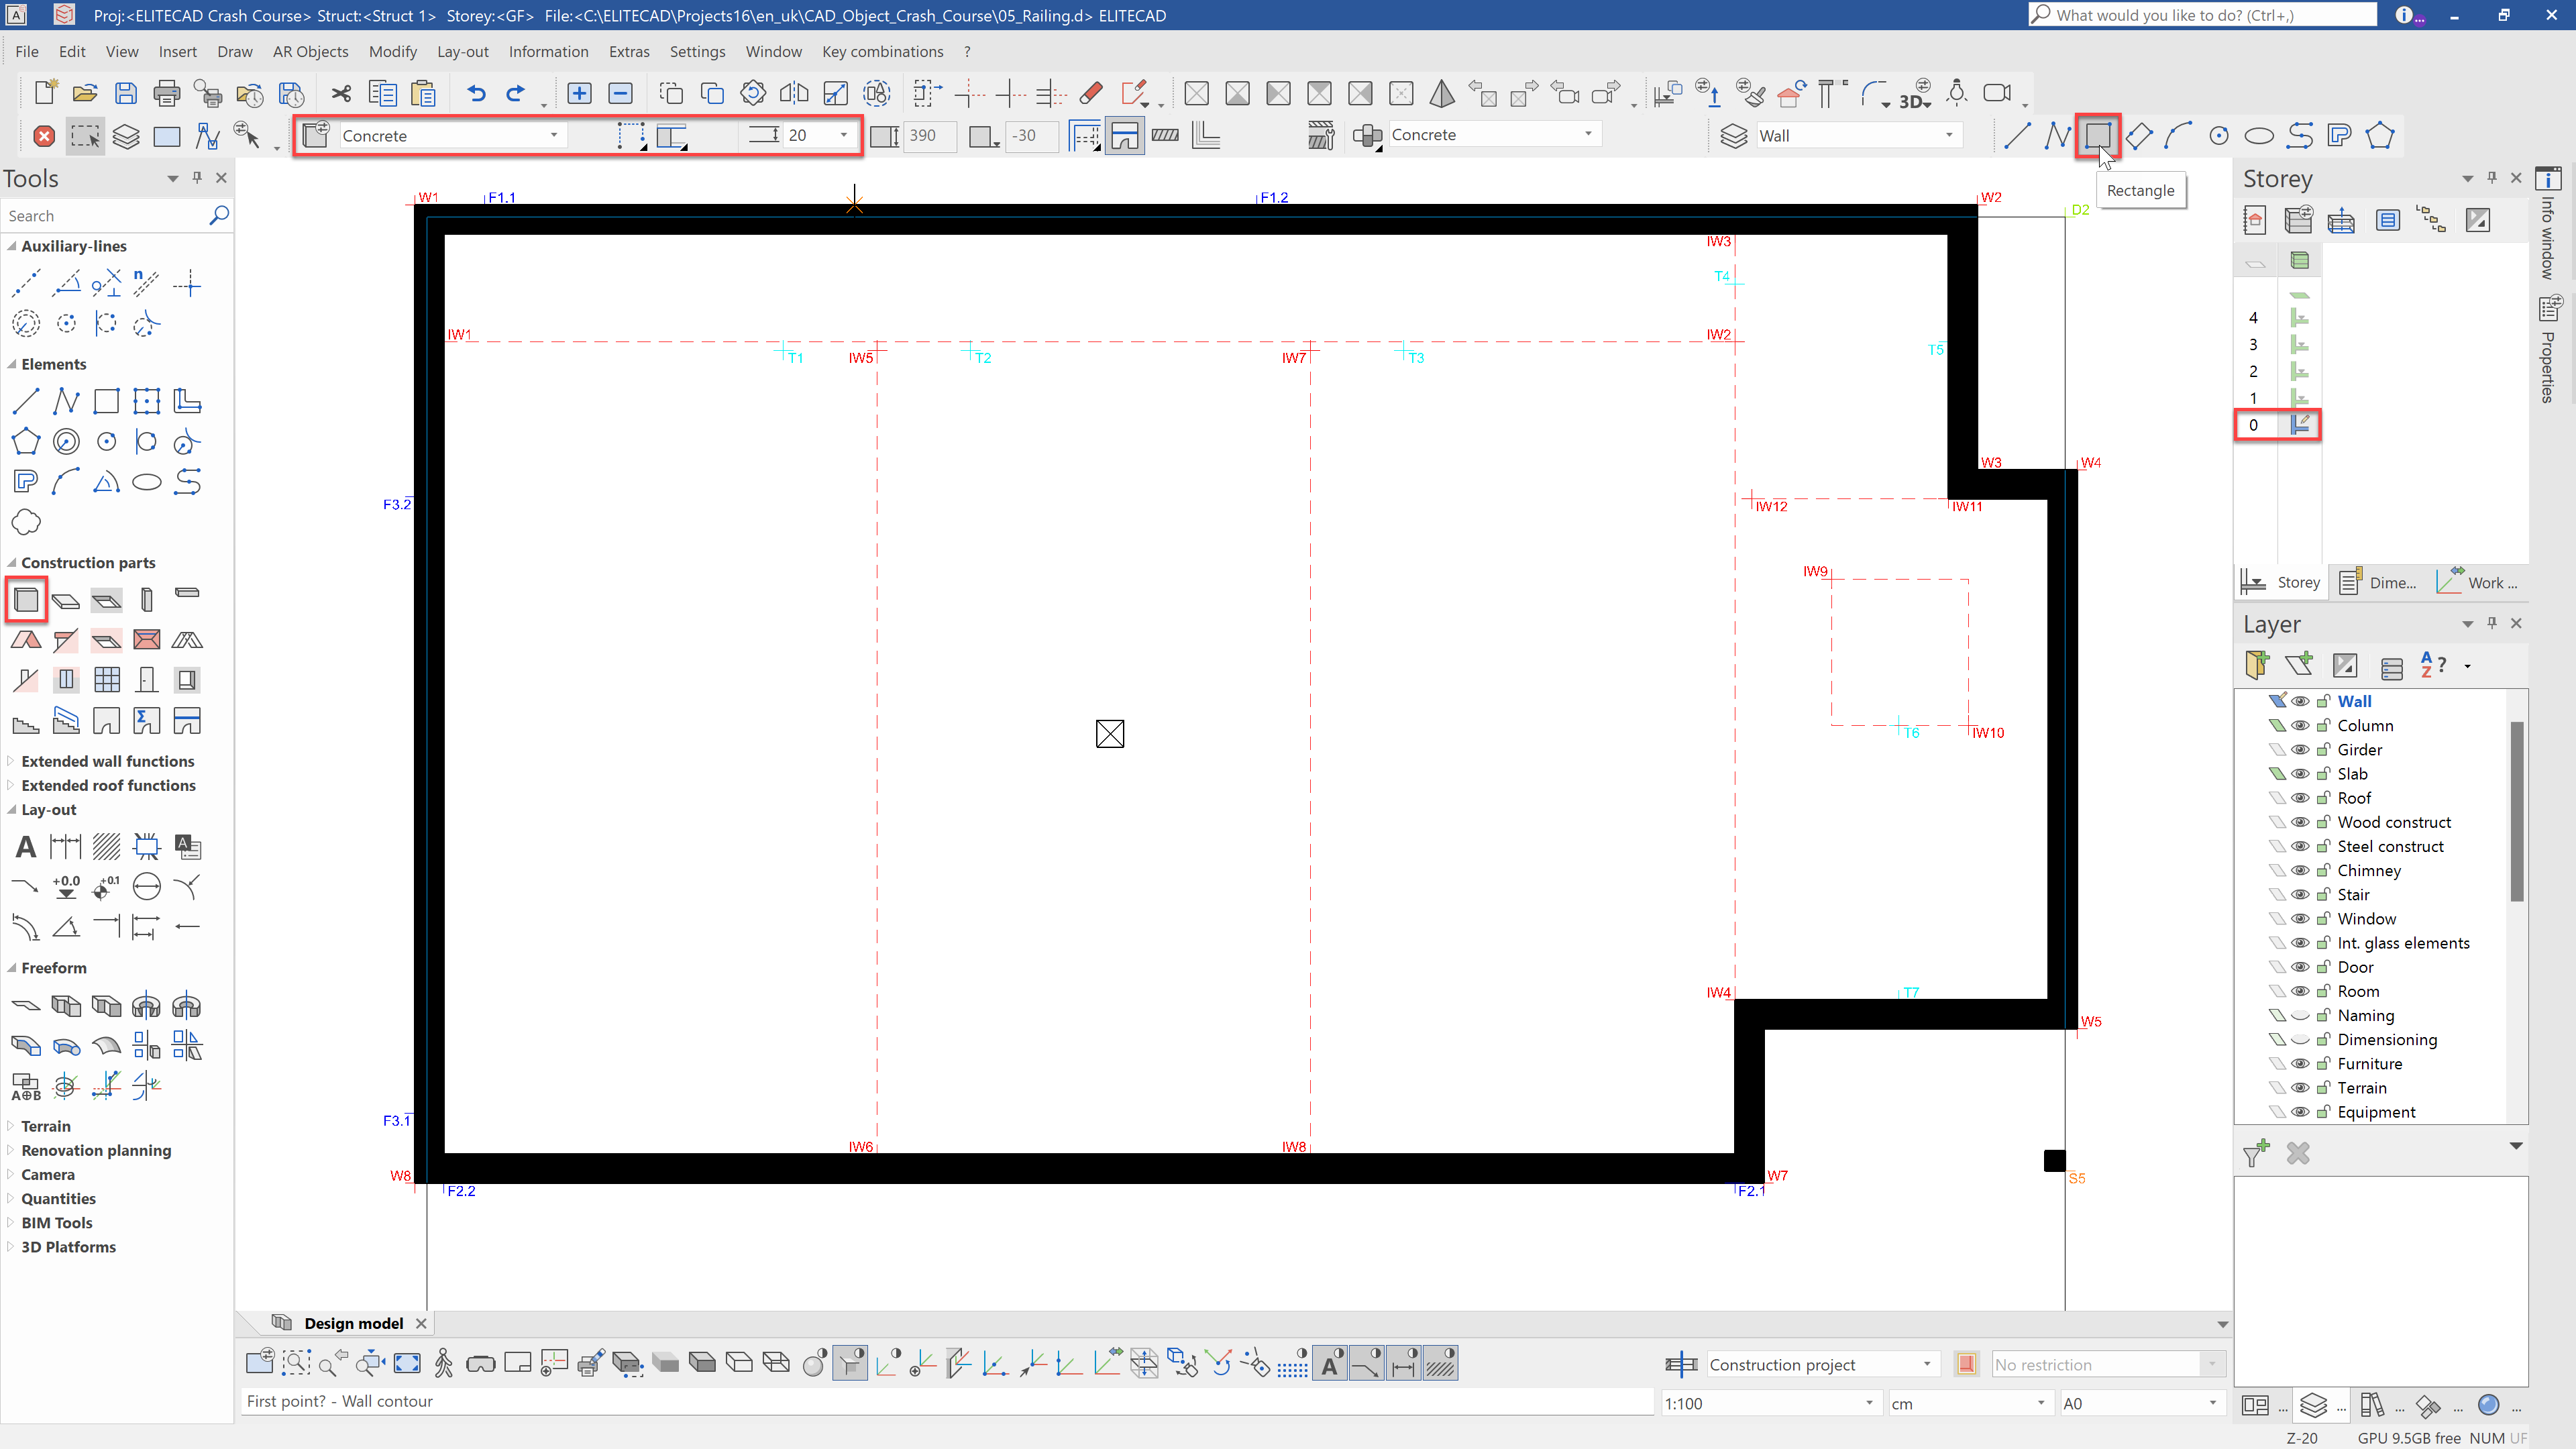Click the Design model tab
This screenshot has width=2576, height=1449.
click(x=352, y=1323)
